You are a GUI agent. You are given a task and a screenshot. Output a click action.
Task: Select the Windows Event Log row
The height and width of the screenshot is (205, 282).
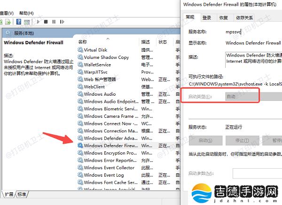[129, 175]
